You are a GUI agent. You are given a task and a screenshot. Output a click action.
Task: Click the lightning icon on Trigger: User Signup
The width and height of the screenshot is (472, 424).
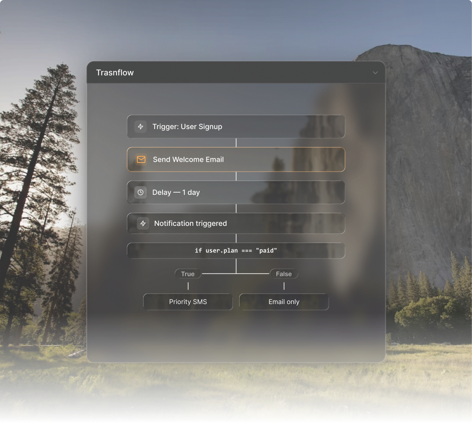pyautogui.click(x=141, y=127)
